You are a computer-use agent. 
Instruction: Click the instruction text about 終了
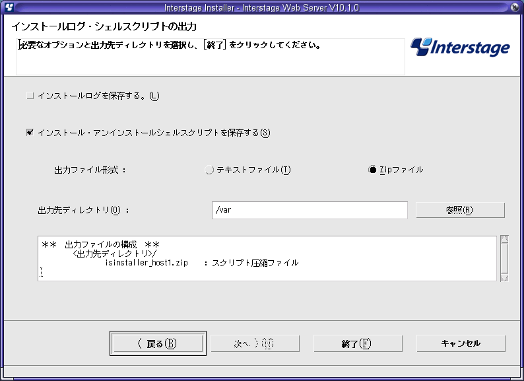[x=170, y=45]
